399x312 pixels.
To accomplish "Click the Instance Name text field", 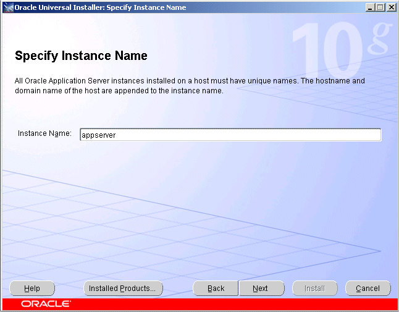I will (x=230, y=135).
